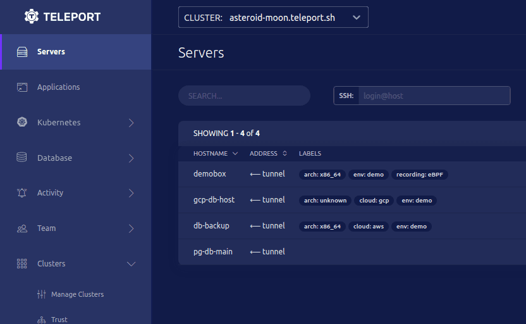Open the Cluster selector dropdown arrow

click(x=357, y=18)
